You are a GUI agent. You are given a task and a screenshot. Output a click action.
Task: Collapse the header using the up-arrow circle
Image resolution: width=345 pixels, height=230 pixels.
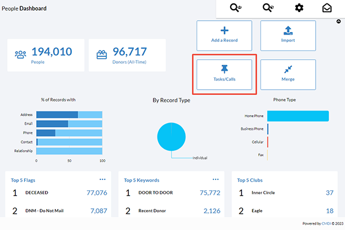point(339,21)
